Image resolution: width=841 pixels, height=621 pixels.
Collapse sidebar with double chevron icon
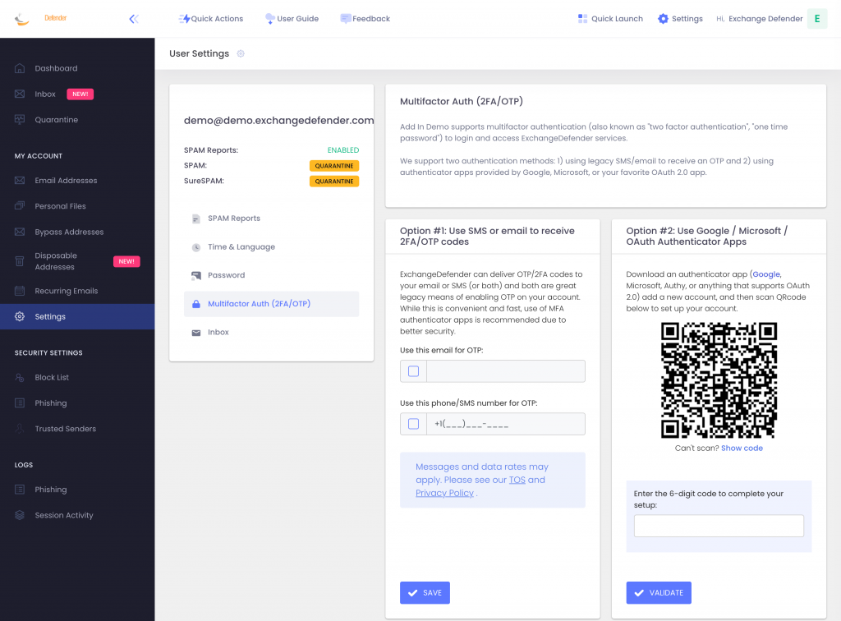pos(134,20)
